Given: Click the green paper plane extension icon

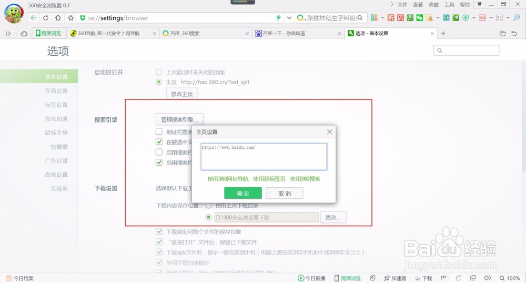Looking at the screenshot, I should coord(456,18).
